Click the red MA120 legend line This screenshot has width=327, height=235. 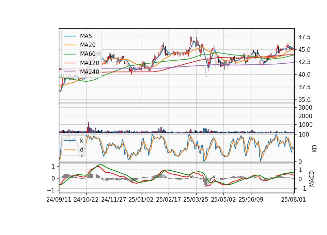69,63
